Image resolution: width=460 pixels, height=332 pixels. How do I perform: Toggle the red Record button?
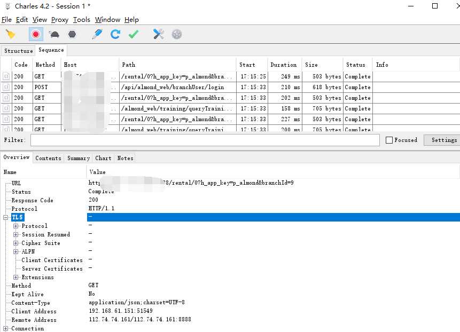pyautogui.click(x=36, y=34)
